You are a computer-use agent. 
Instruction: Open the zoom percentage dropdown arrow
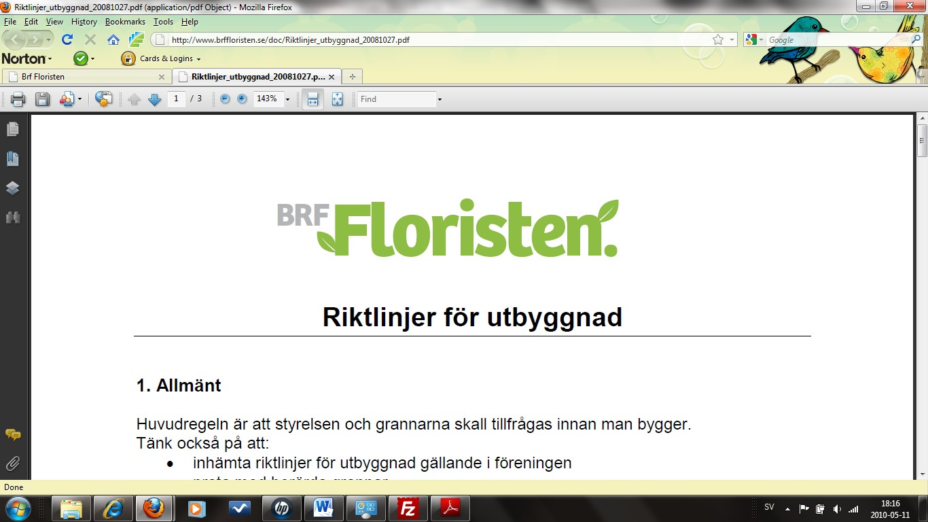(287, 99)
